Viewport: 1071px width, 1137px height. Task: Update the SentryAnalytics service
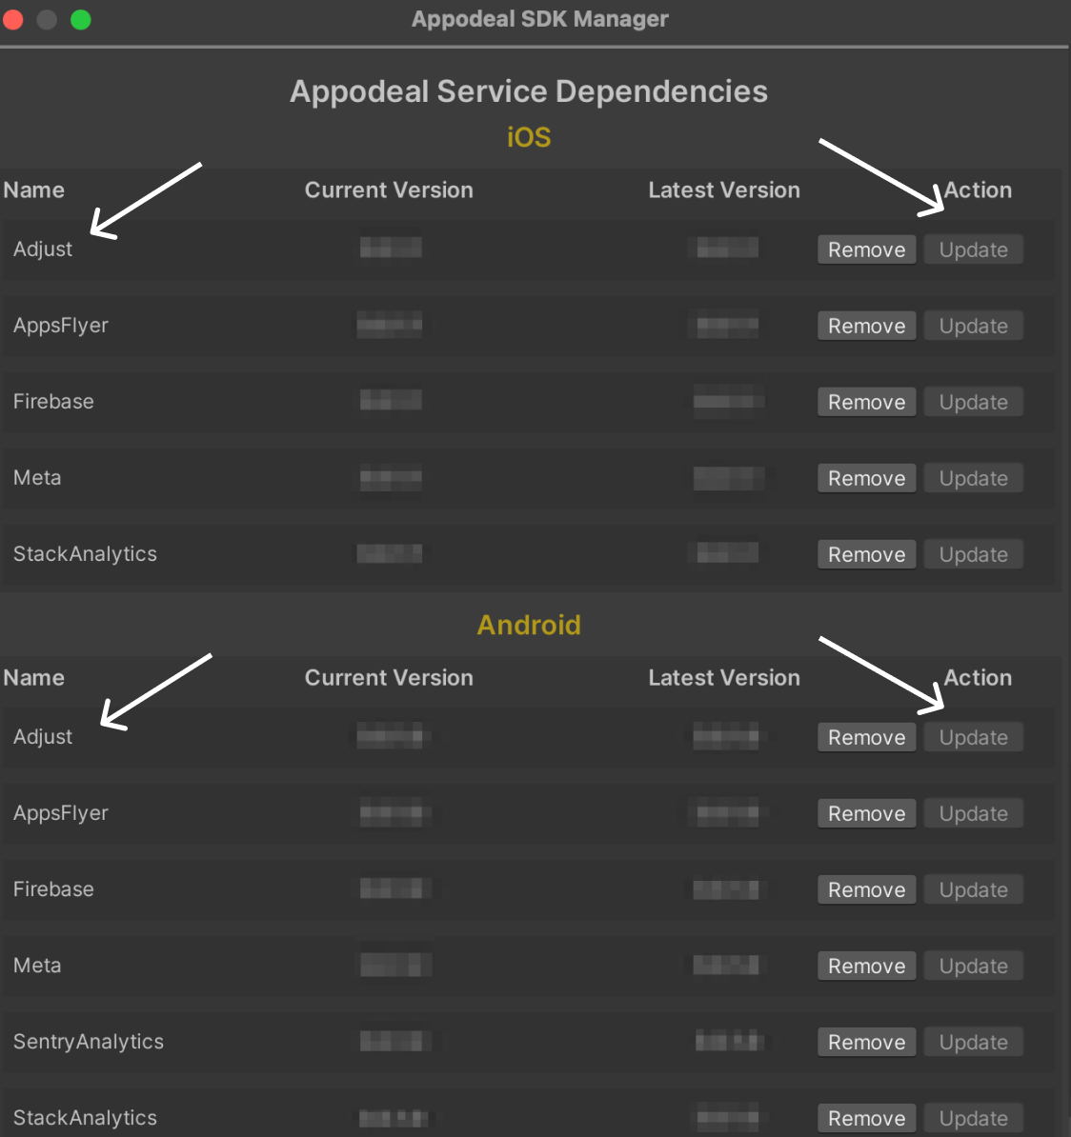tap(973, 1042)
